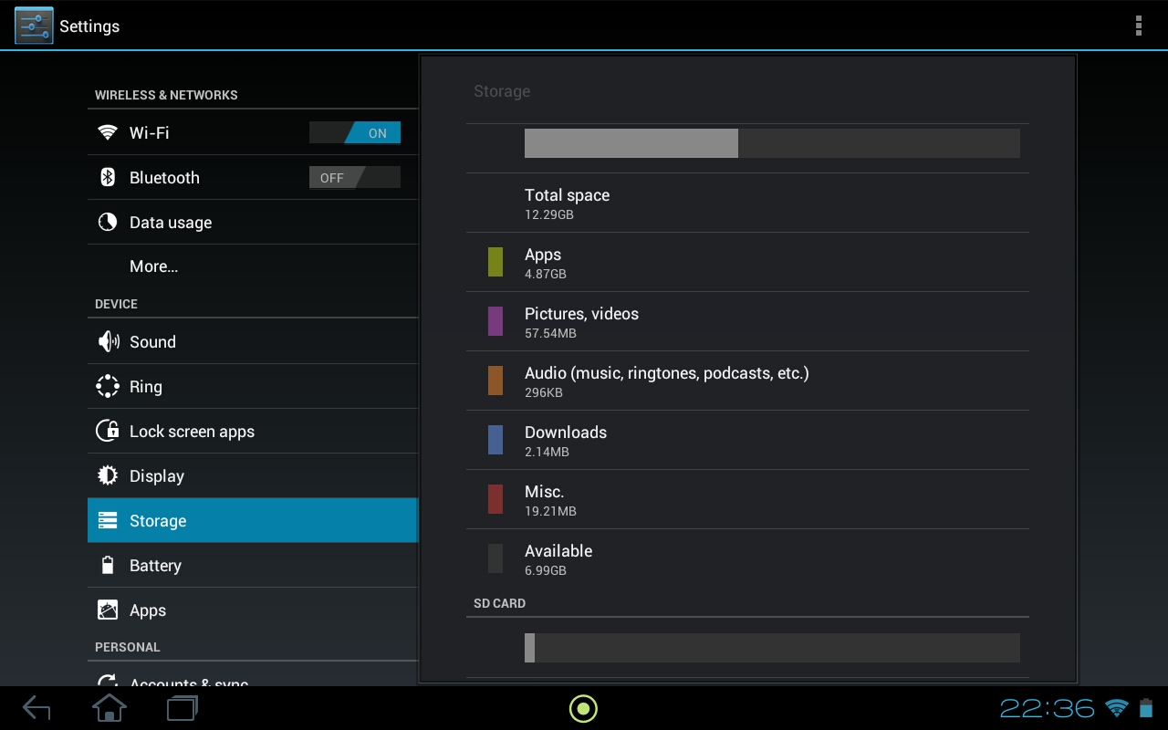Tap the Wi-Fi status icon in system bar

pyautogui.click(x=1116, y=708)
